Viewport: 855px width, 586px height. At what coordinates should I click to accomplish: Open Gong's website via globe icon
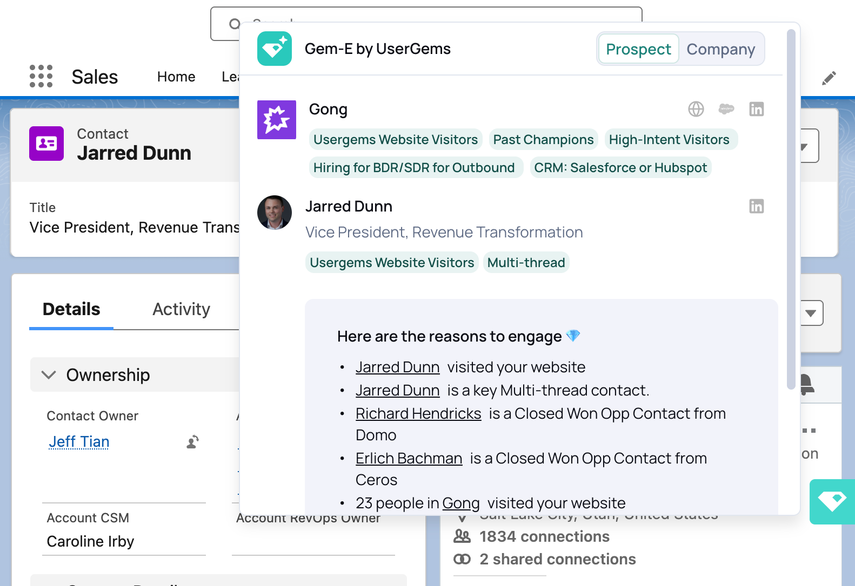point(696,109)
